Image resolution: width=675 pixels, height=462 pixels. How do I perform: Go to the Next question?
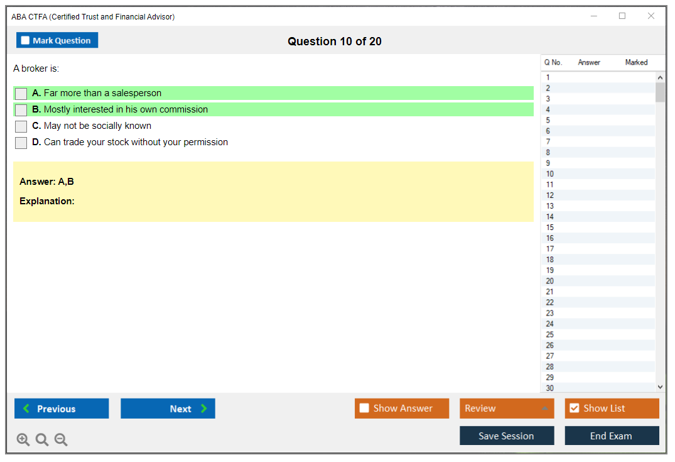tap(168, 409)
